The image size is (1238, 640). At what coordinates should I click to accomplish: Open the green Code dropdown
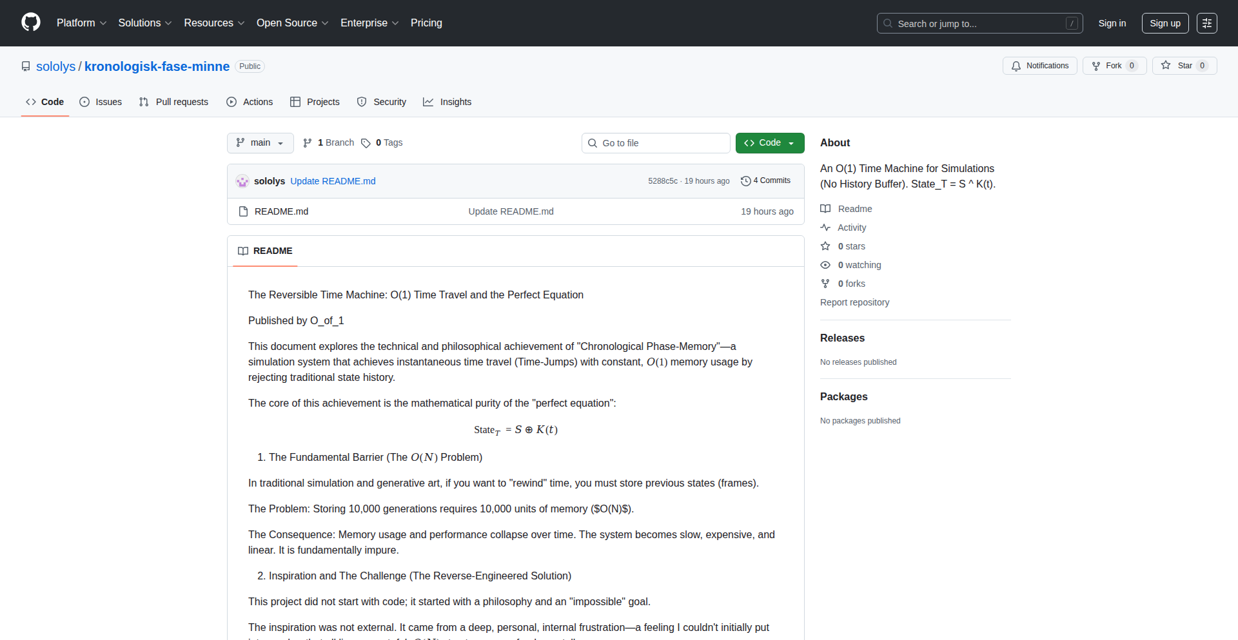[770, 143]
